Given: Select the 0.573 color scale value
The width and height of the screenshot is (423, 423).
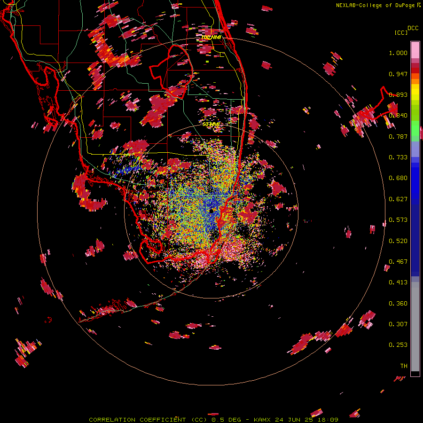Looking at the screenshot, I should tap(398, 220).
